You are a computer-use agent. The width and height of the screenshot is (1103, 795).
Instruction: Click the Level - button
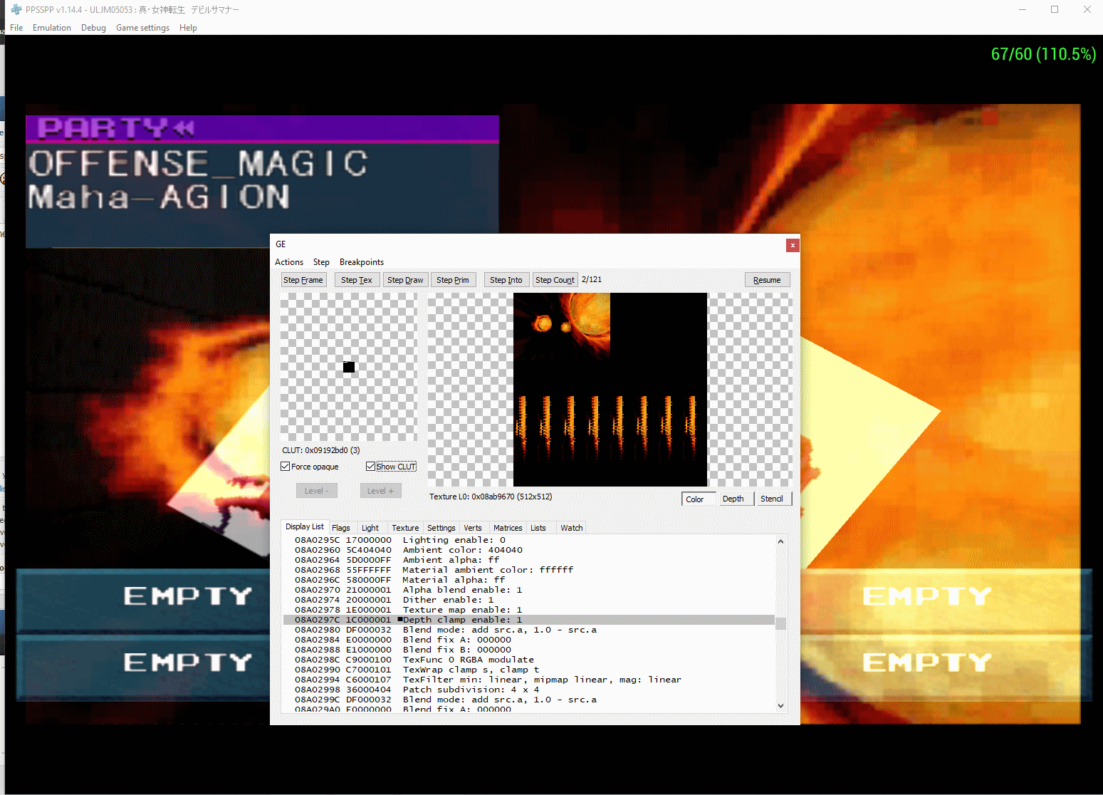click(x=317, y=491)
